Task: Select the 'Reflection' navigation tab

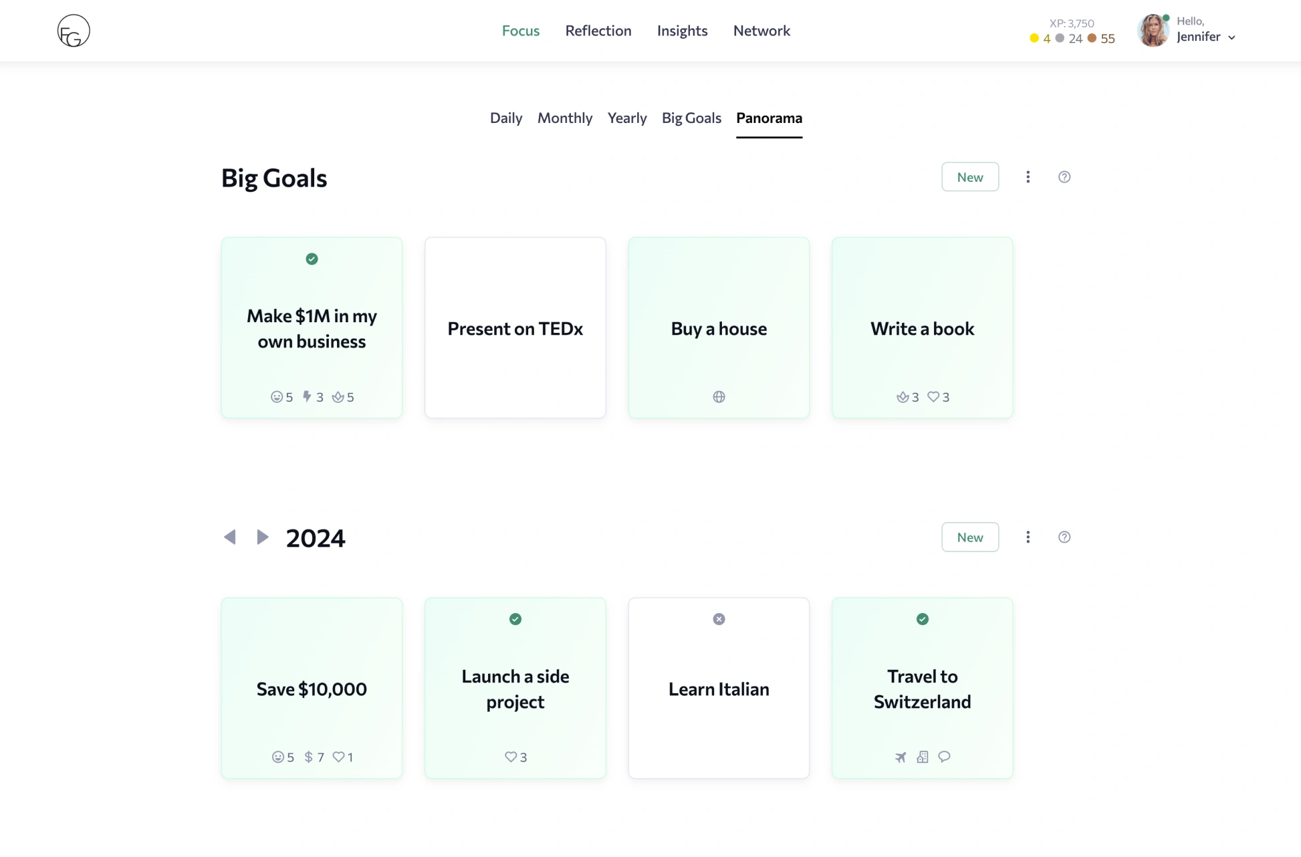Action: [x=598, y=31]
